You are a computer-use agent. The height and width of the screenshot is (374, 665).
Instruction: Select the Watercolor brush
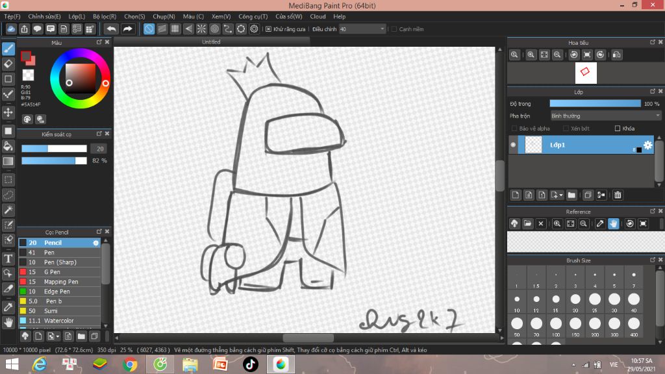[59, 321]
